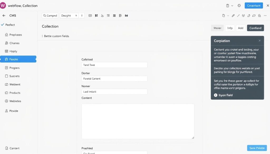Click the copy page icon in right toolbar
The height and width of the screenshot is (154, 270).
pyautogui.click(x=223, y=16)
